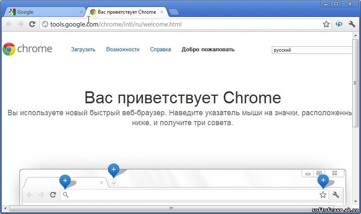Go back using the browser back arrow
Viewport: 361px width, 214px height.
coord(9,24)
